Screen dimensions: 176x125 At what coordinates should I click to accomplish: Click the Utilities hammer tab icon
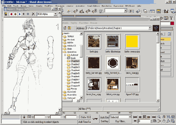point(171,18)
